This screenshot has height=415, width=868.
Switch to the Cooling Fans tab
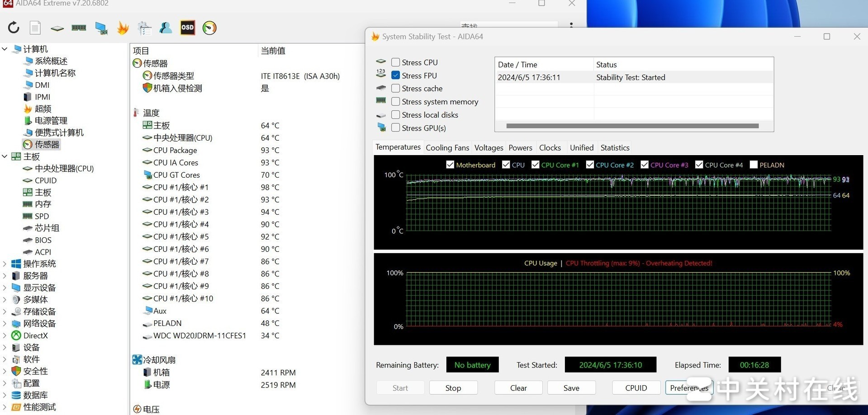(x=447, y=148)
